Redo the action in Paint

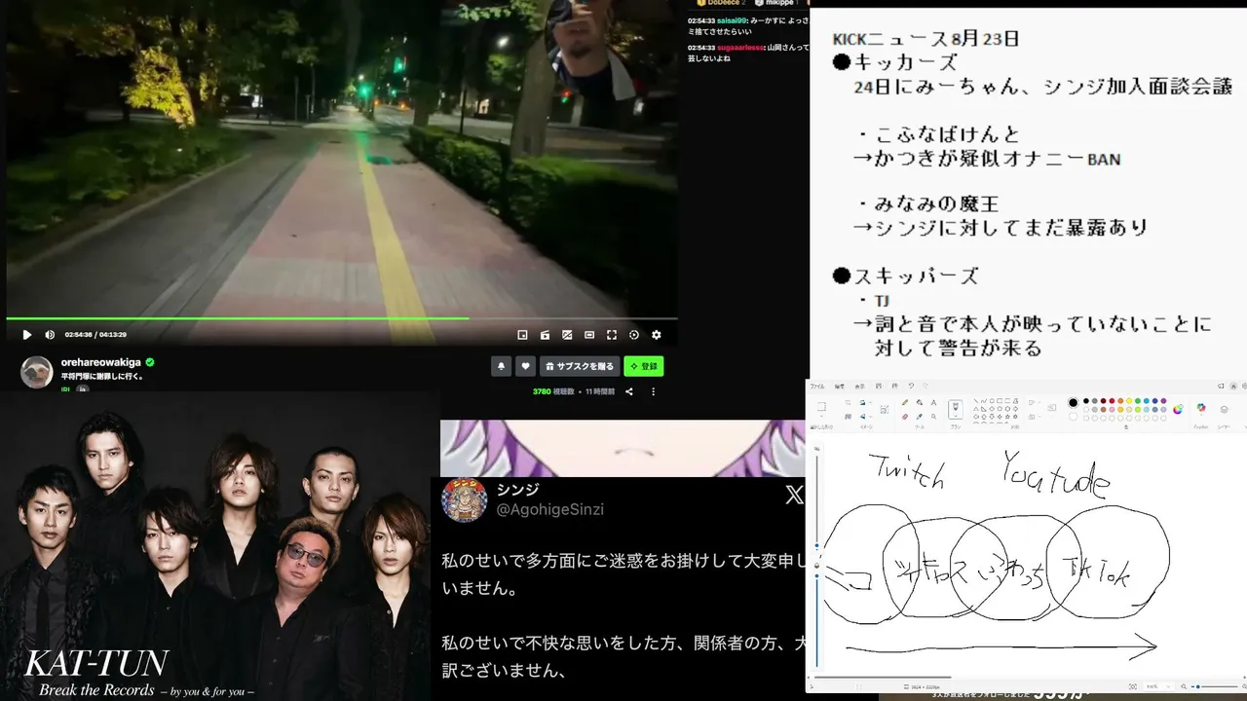pos(926,387)
